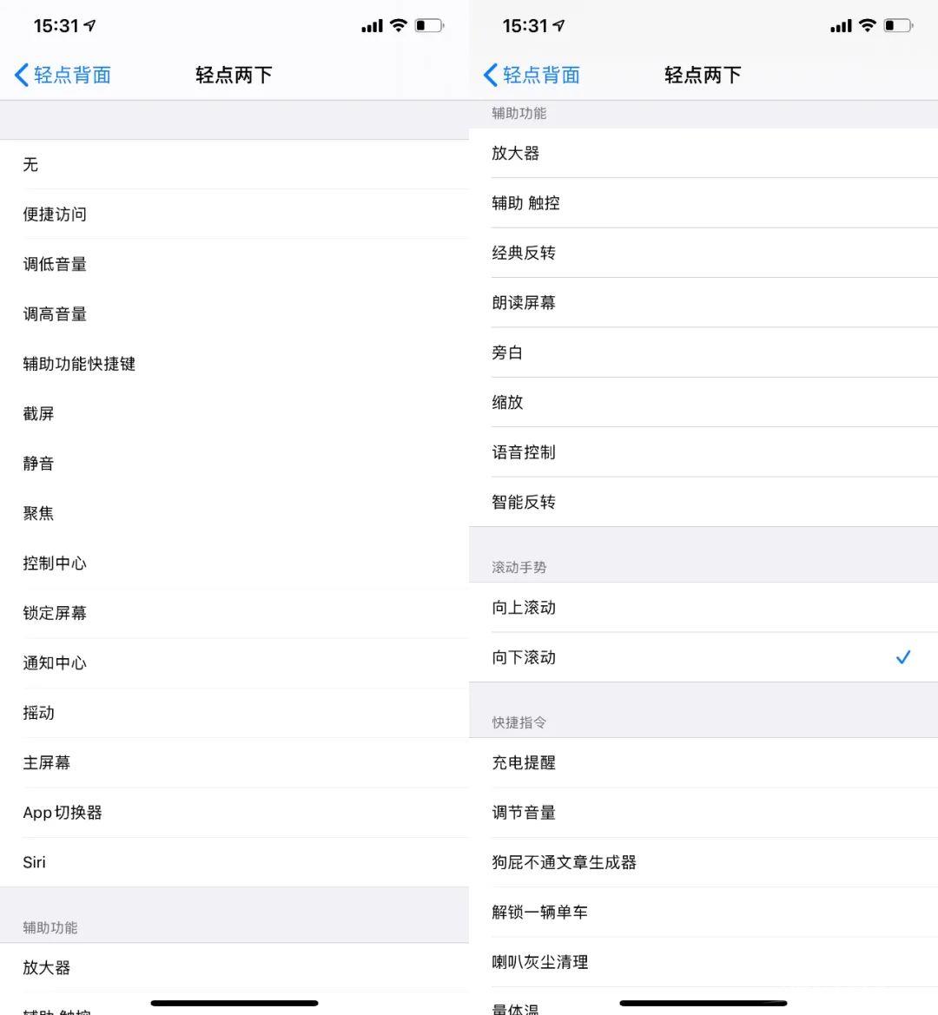Viewport: 938px width, 1015px height.
Task: Tap the cellular signal bars icon
Action: (x=371, y=26)
